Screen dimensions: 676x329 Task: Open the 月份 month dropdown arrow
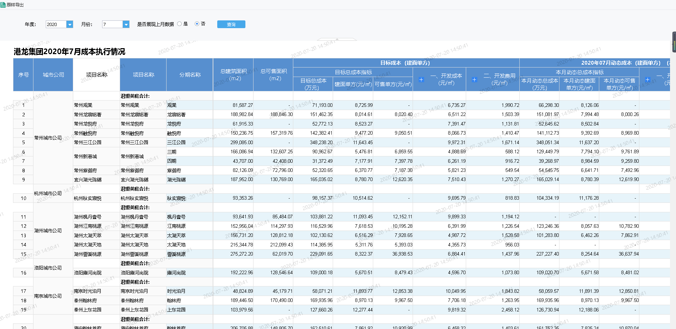click(x=126, y=24)
